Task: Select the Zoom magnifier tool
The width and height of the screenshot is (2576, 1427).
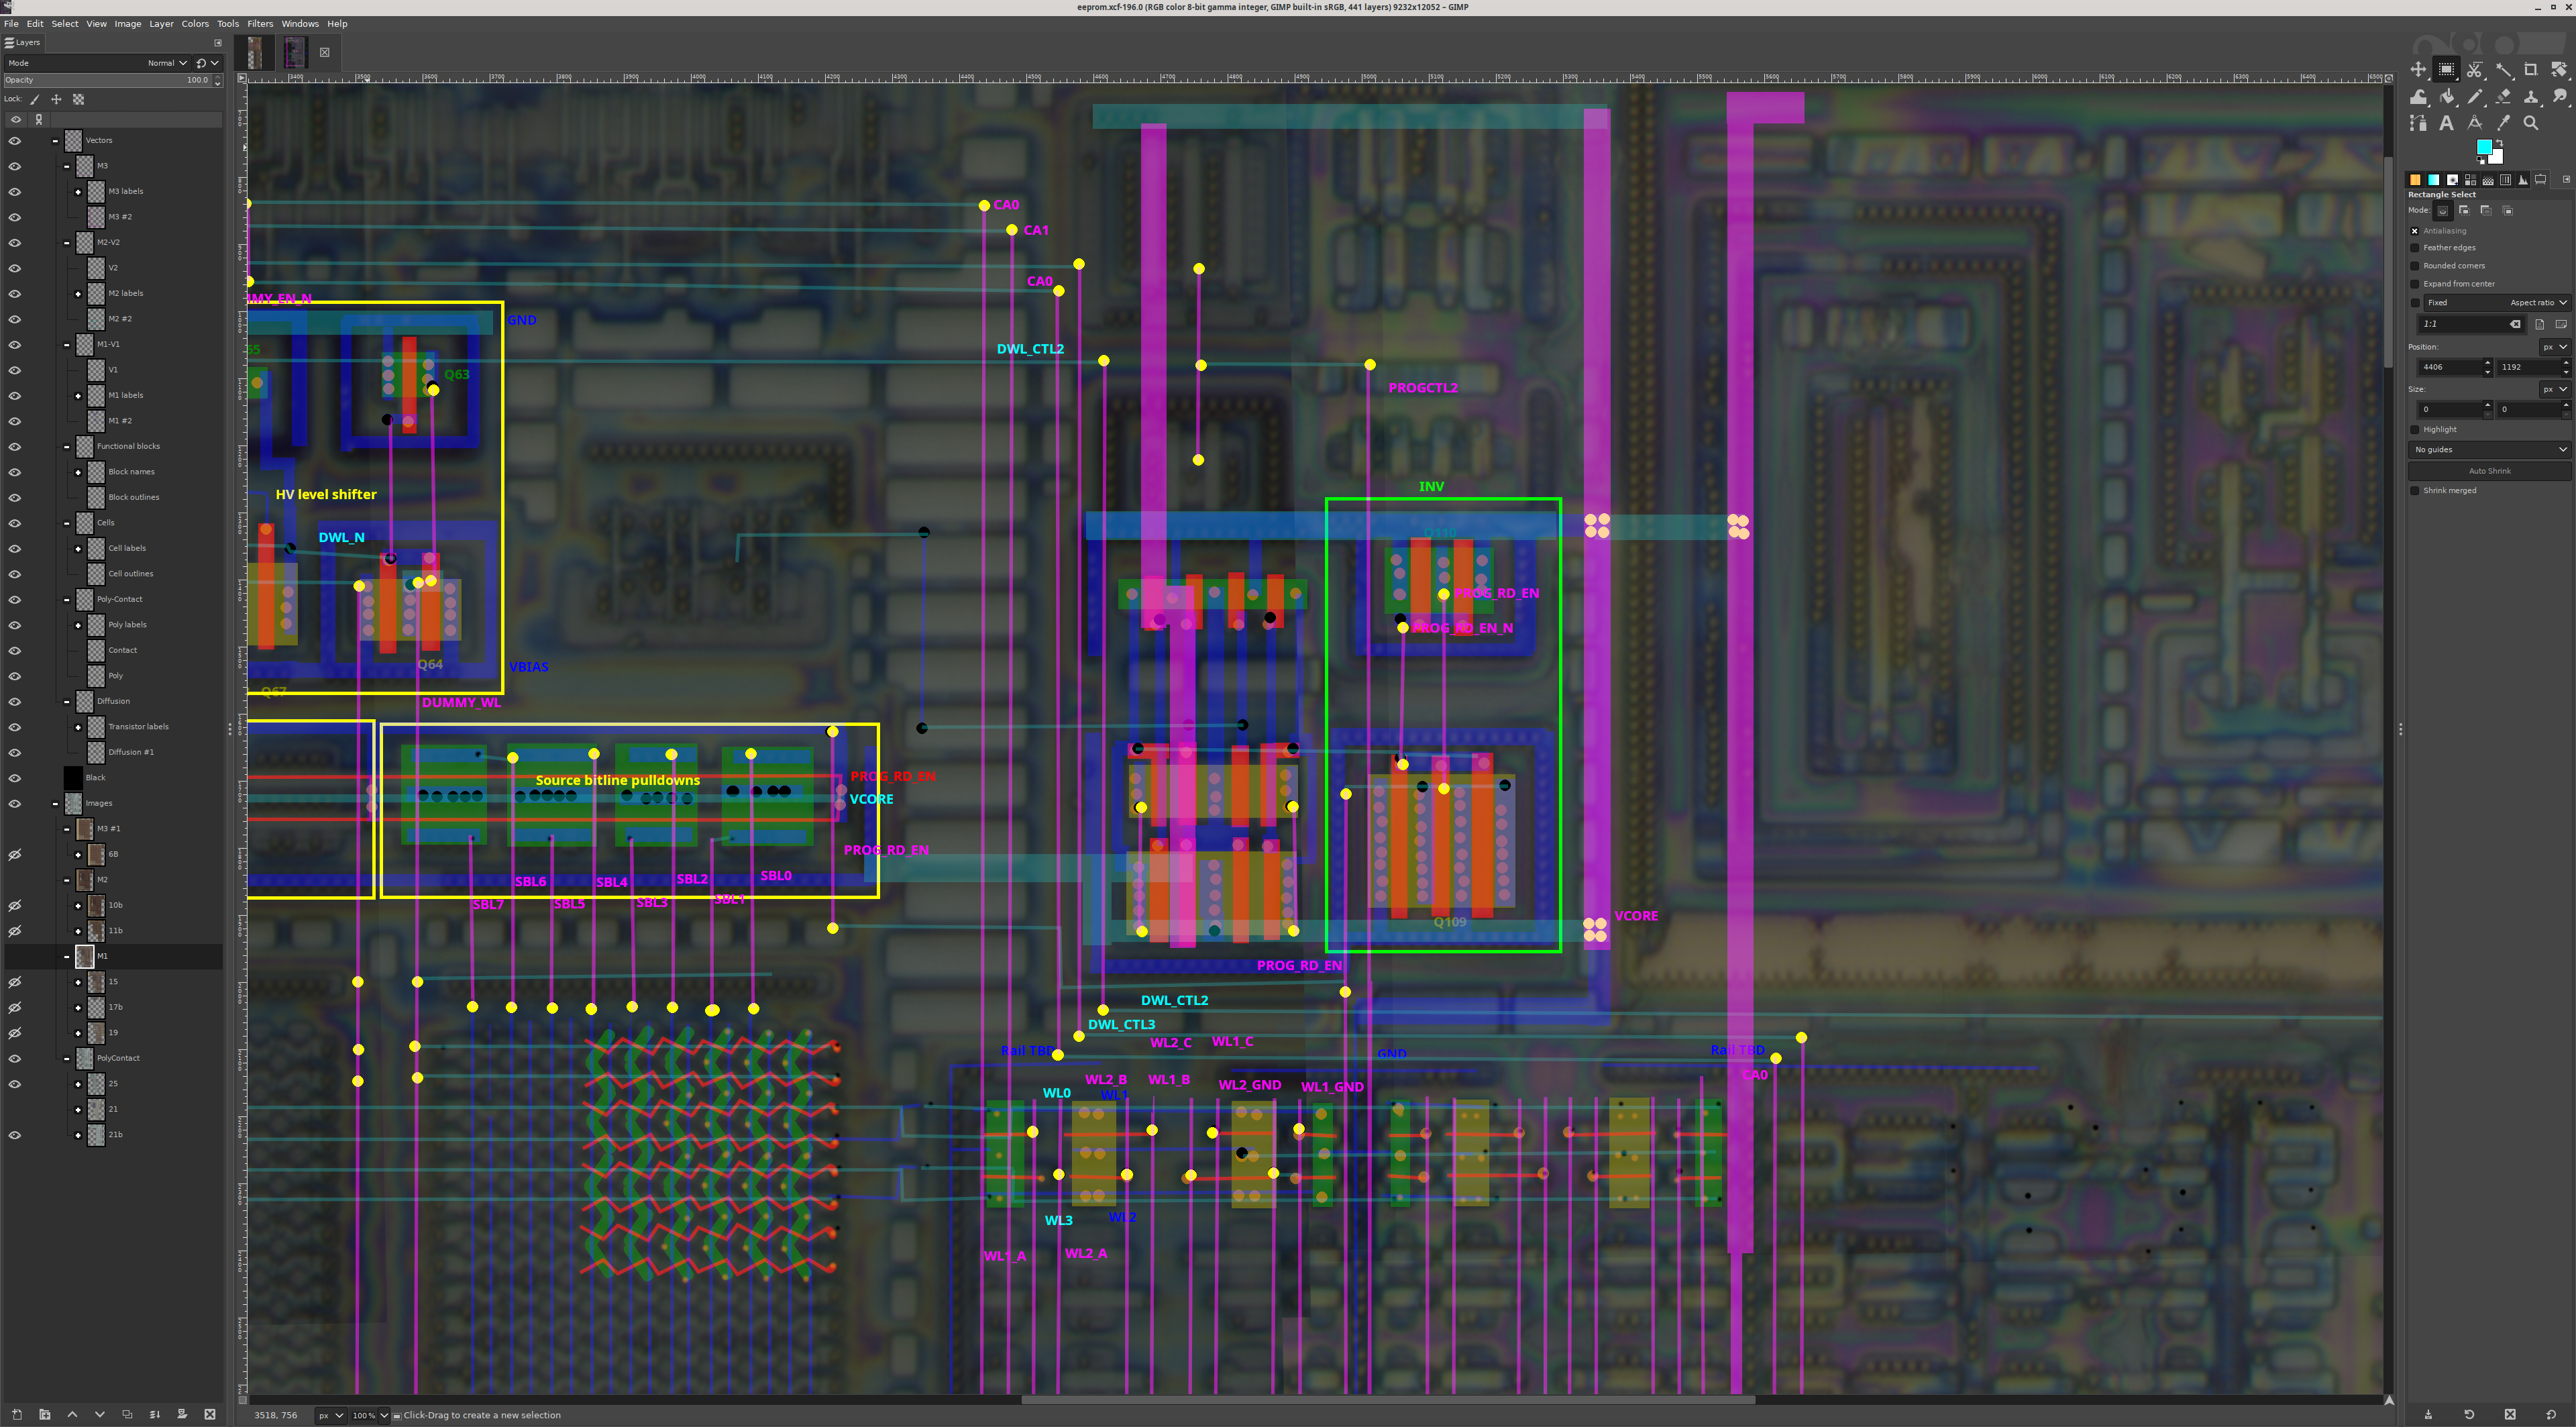Action: click(2531, 123)
